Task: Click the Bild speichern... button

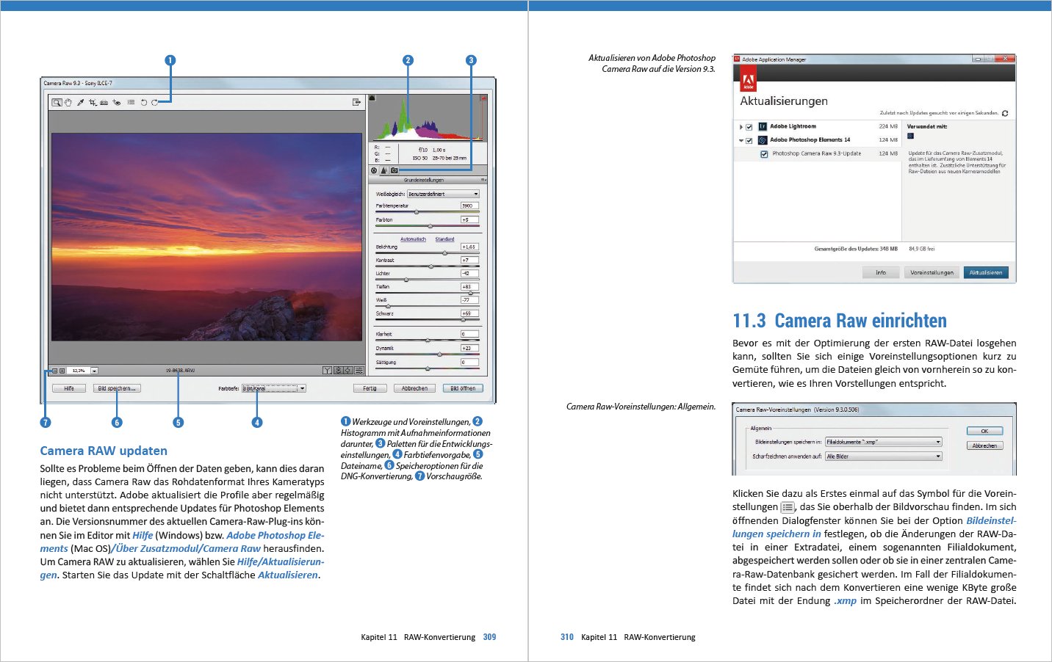Action: [117, 388]
